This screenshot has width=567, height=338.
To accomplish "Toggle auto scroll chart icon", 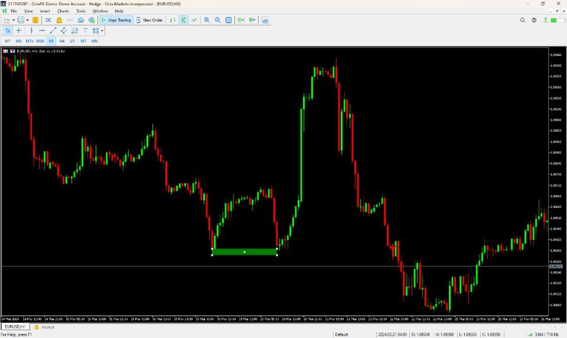I will (x=241, y=20).
